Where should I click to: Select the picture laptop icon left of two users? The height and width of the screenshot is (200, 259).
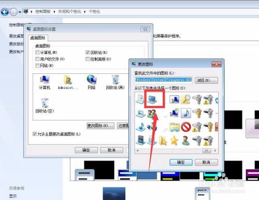click(141, 114)
